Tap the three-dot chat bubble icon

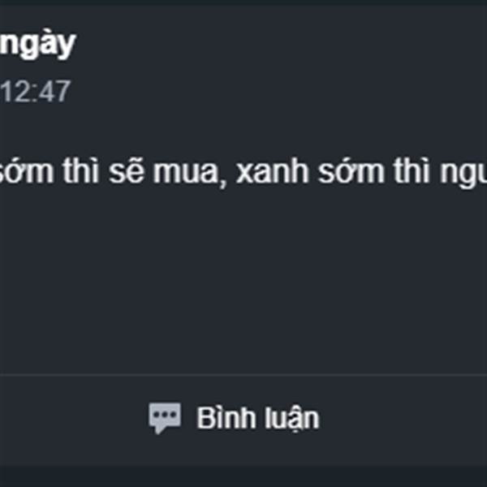[x=165, y=418]
